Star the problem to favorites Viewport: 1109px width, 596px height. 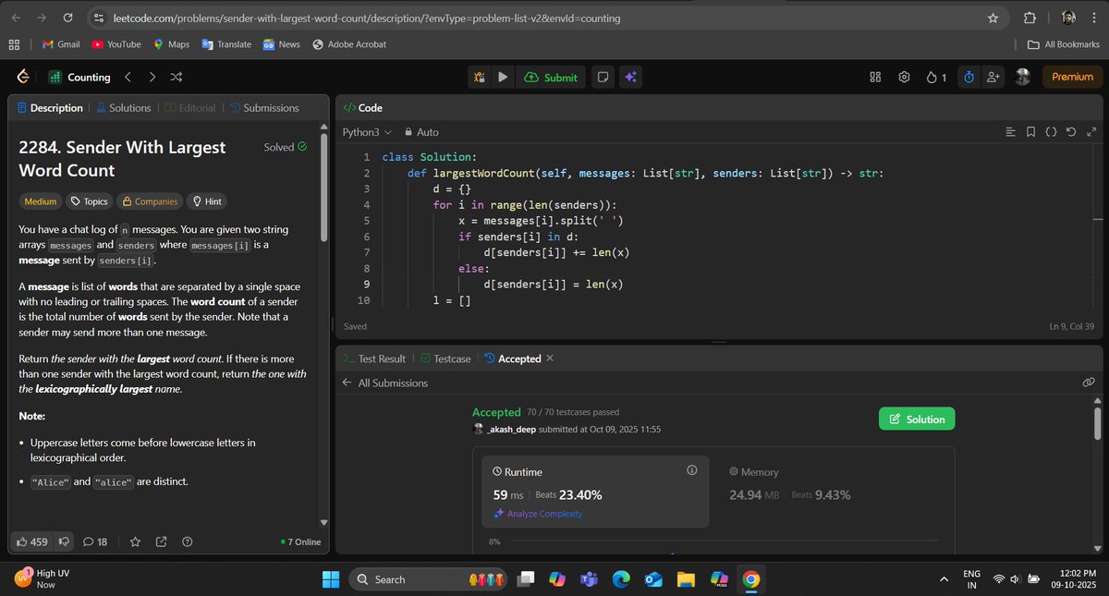tap(135, 541)
